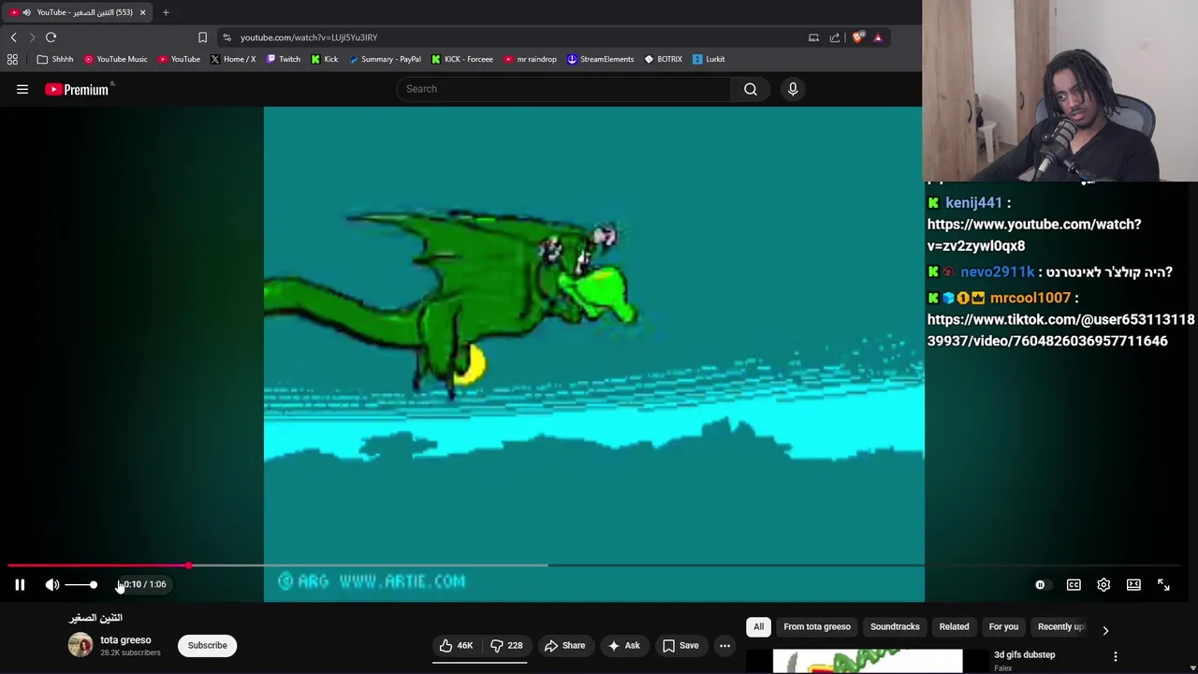The width and height of the screenshot is (1198, 674).
Task: Click the Ask button under the video
Action: click(623, 645)
